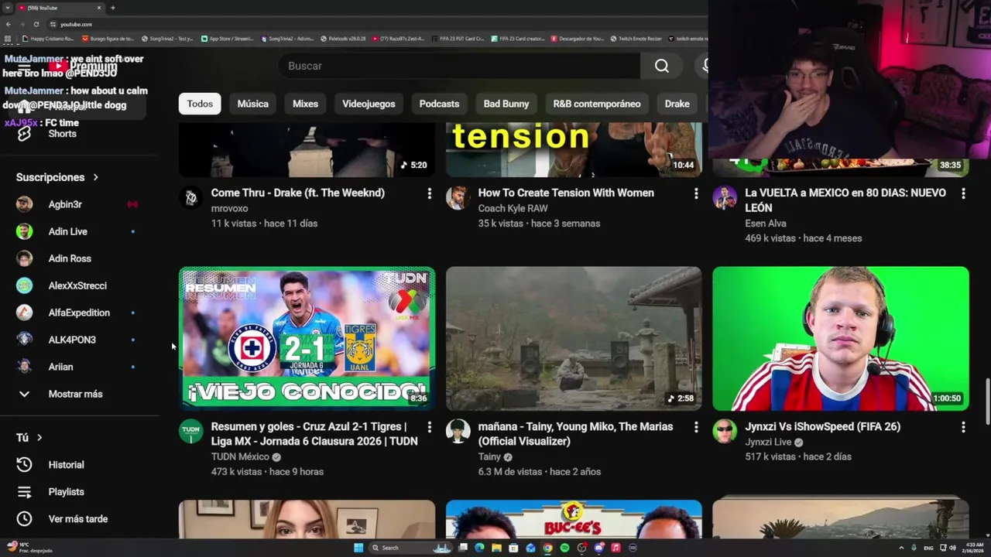991x557 pixels.
Task: Click Tainy channel avatar
Action: tap(458, 431)
